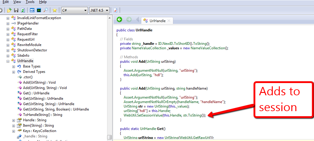Click the Search magnifying glass icon
The height and width of the screenshot is (141, 314).
tap(46, 10)
